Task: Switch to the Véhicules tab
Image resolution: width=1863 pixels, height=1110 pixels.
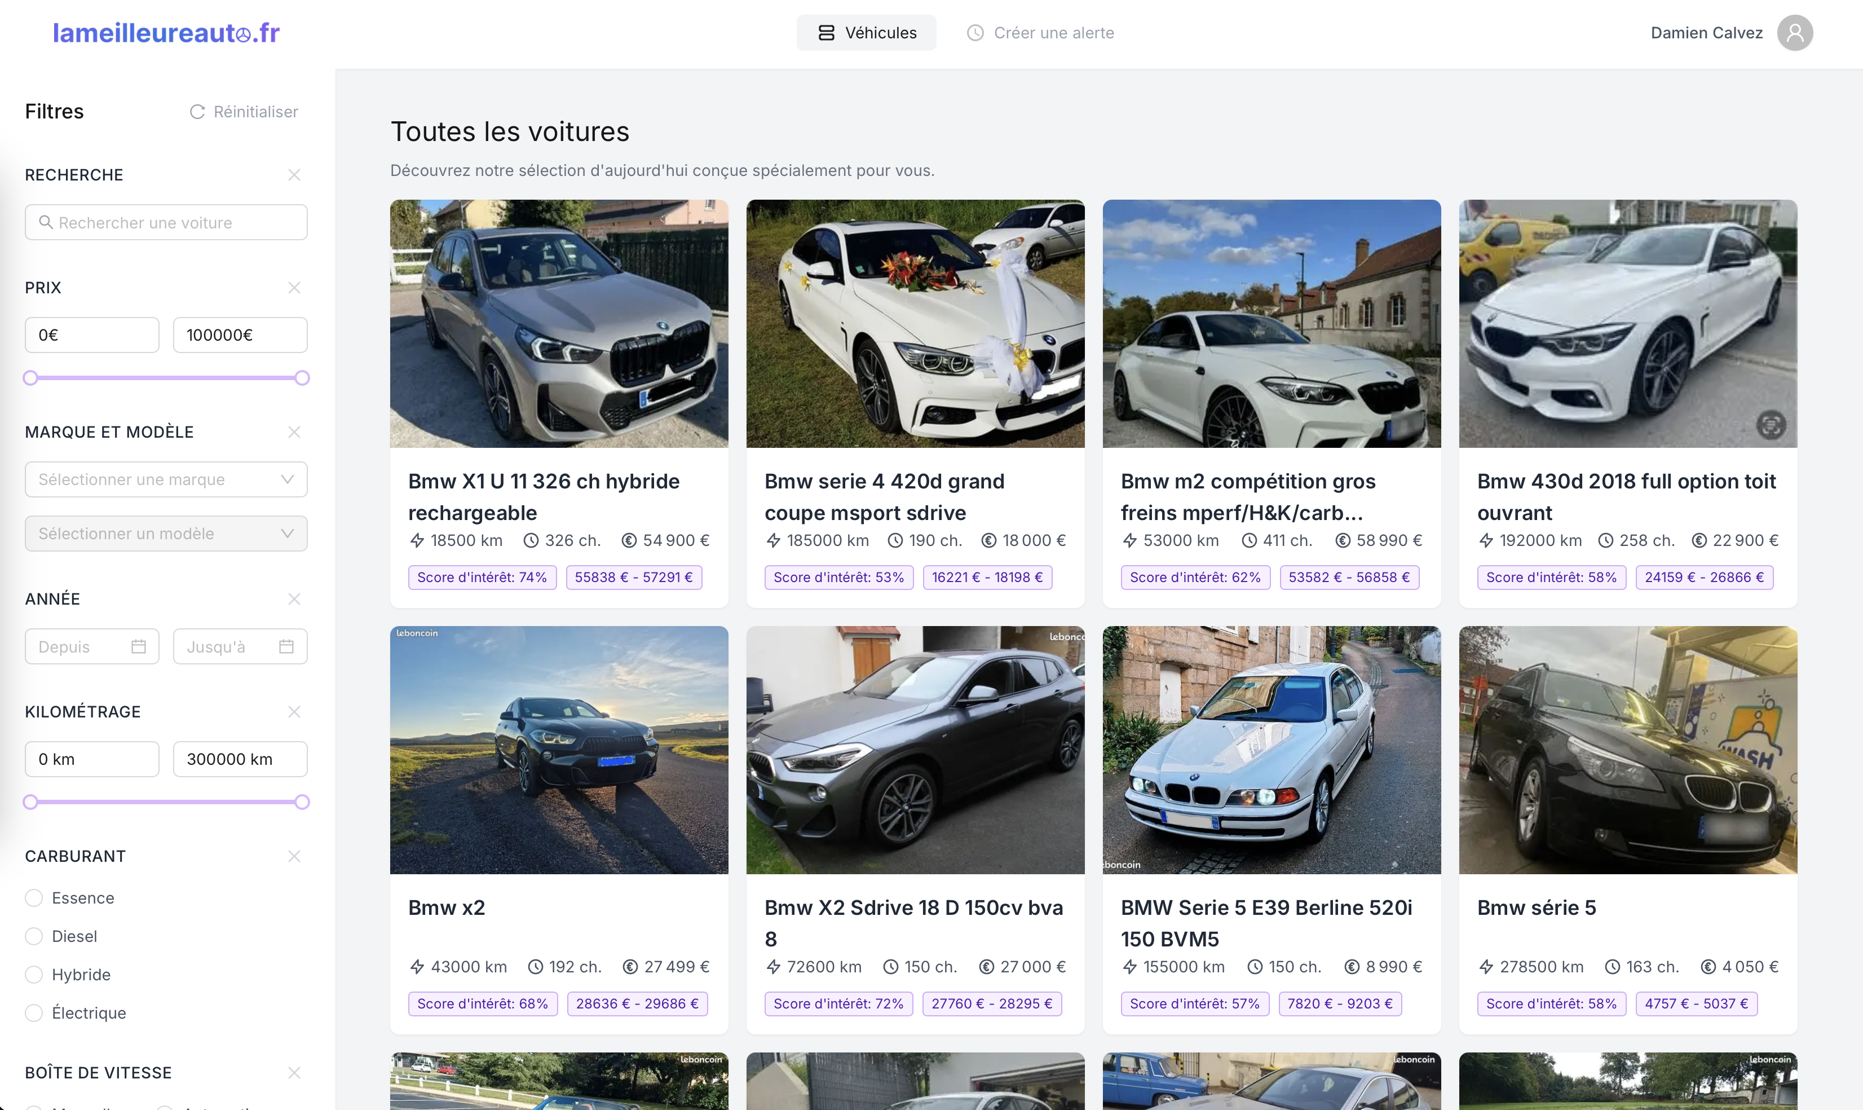Action: point(866,33)
